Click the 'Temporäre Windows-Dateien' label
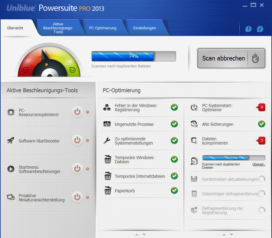Image resolution: width=272 pixels, height=238 pixels. [134, 160]
